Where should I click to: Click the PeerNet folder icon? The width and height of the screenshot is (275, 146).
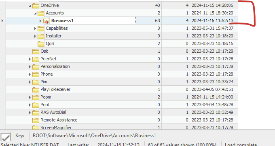point(36,59)
